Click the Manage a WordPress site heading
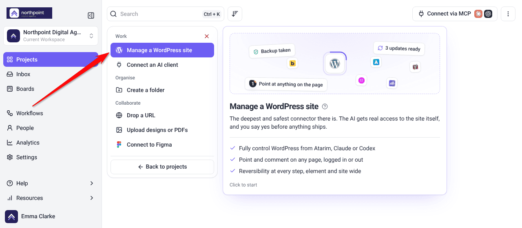522x228 pixels. [274, 107]
